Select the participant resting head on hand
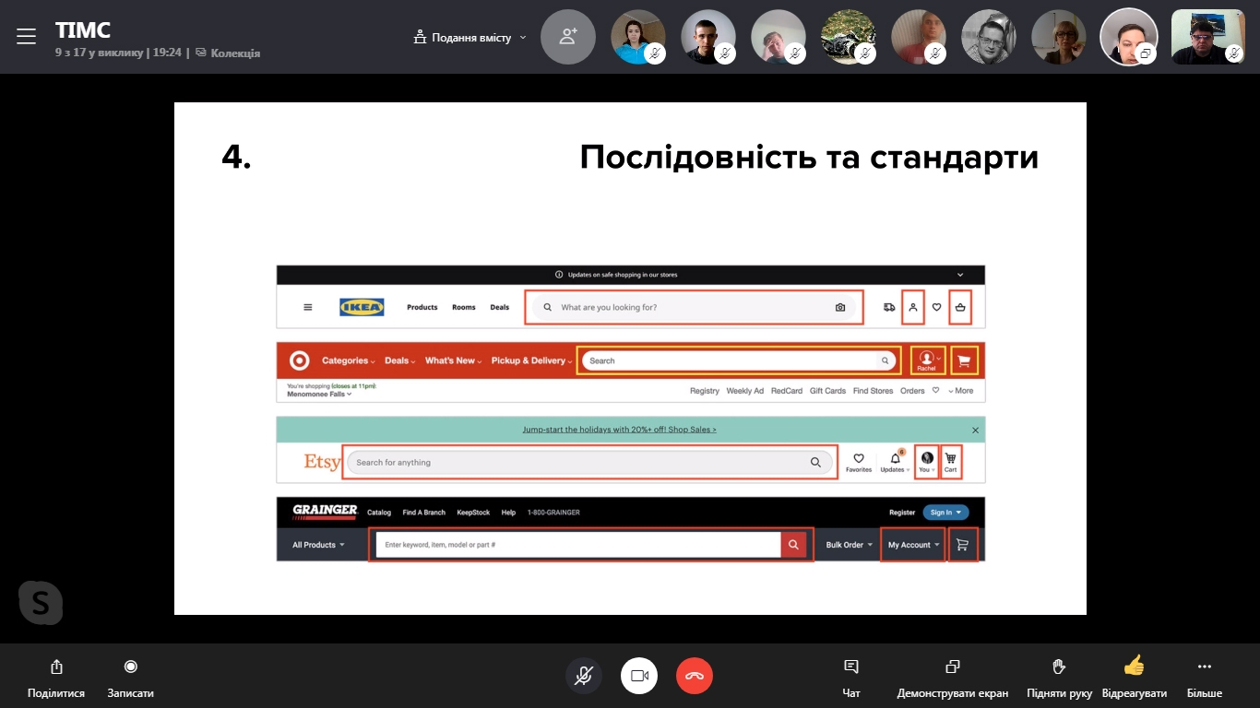Image resolution: width=1260 pixels, height=708 pixels. 778,37
